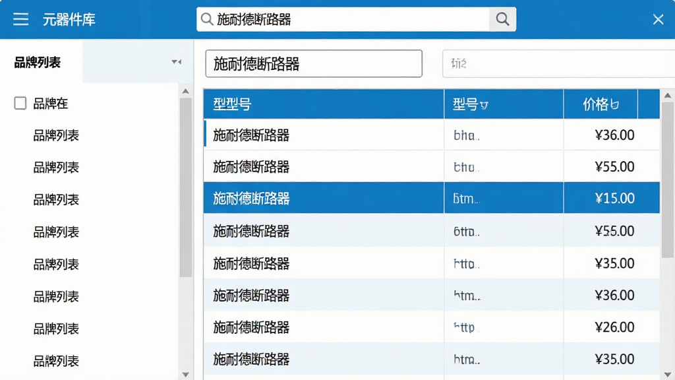Tick the 品牌在 checkbox
675x380 pixels.
coord(20,103)
